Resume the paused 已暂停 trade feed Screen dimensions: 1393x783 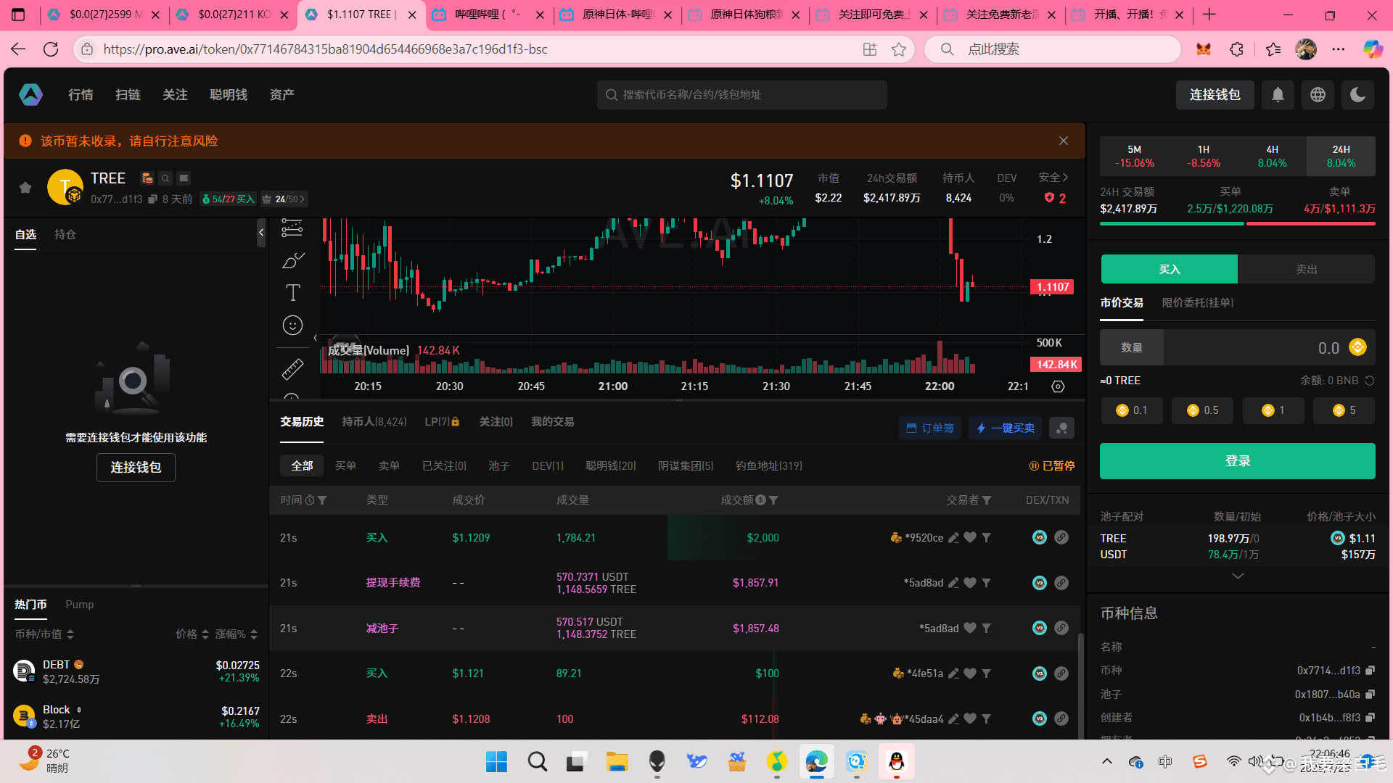coord(1052,466)
